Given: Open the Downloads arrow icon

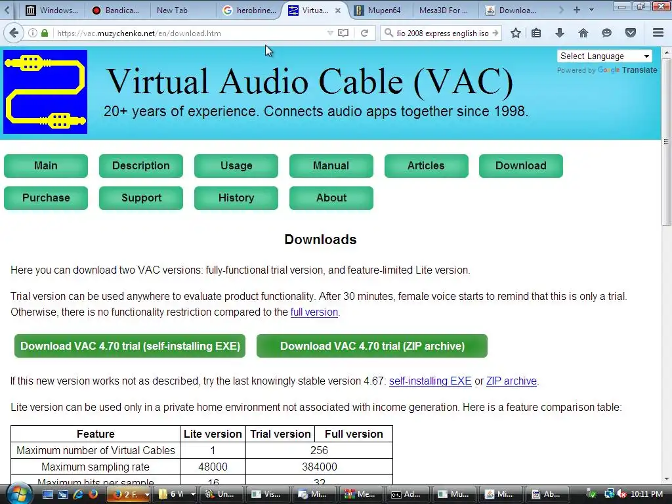Looking at the screenshot, I should pos(559,33).
